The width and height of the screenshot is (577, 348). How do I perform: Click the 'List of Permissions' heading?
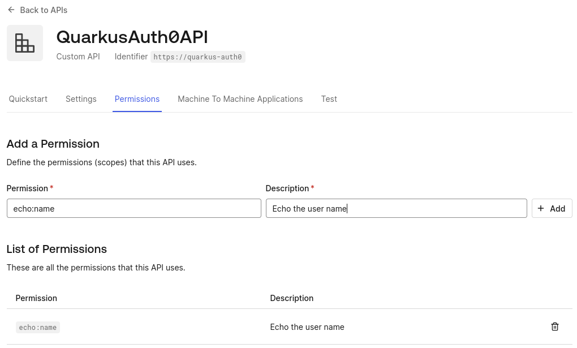click(57, 249)
